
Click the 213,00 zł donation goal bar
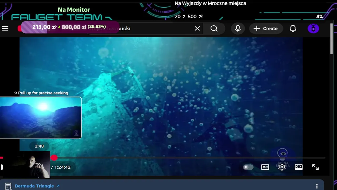click(x=70, y=27)
